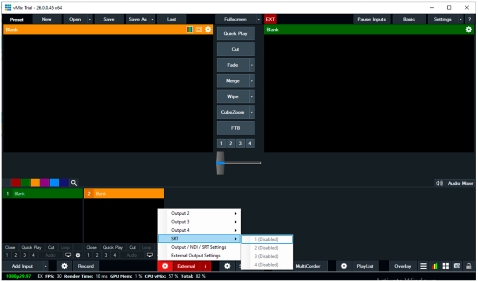
Task: Click the transition T-bar slider handle
Action: (x=220, y=161)
